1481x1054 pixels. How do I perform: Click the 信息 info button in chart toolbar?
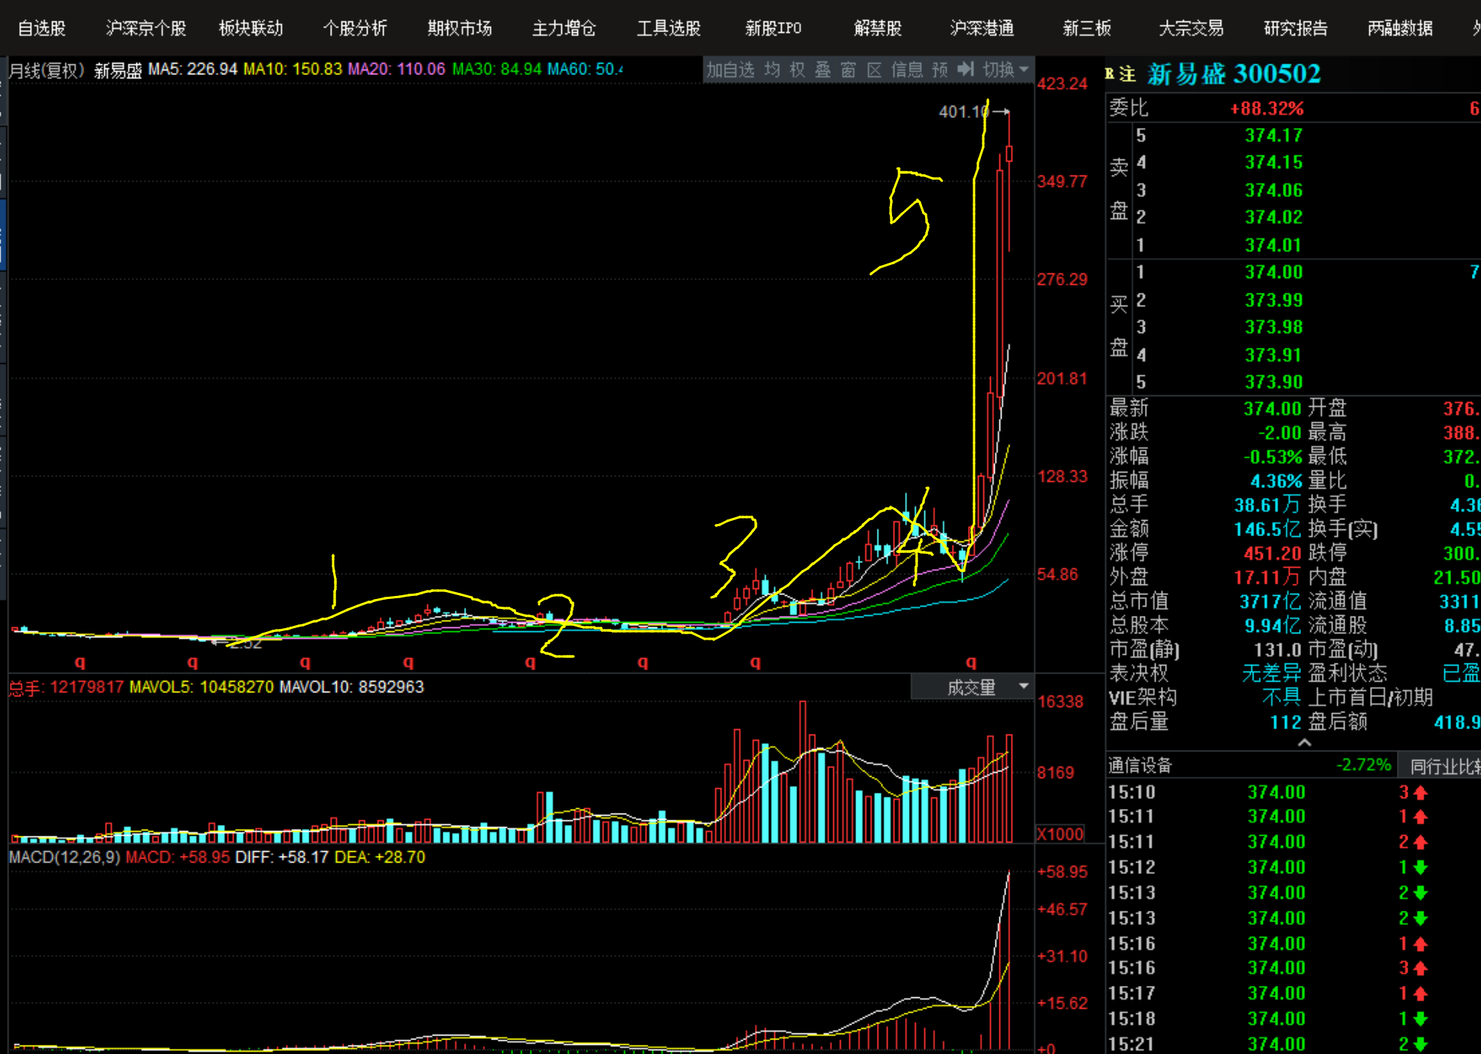(x=907, y=70)
